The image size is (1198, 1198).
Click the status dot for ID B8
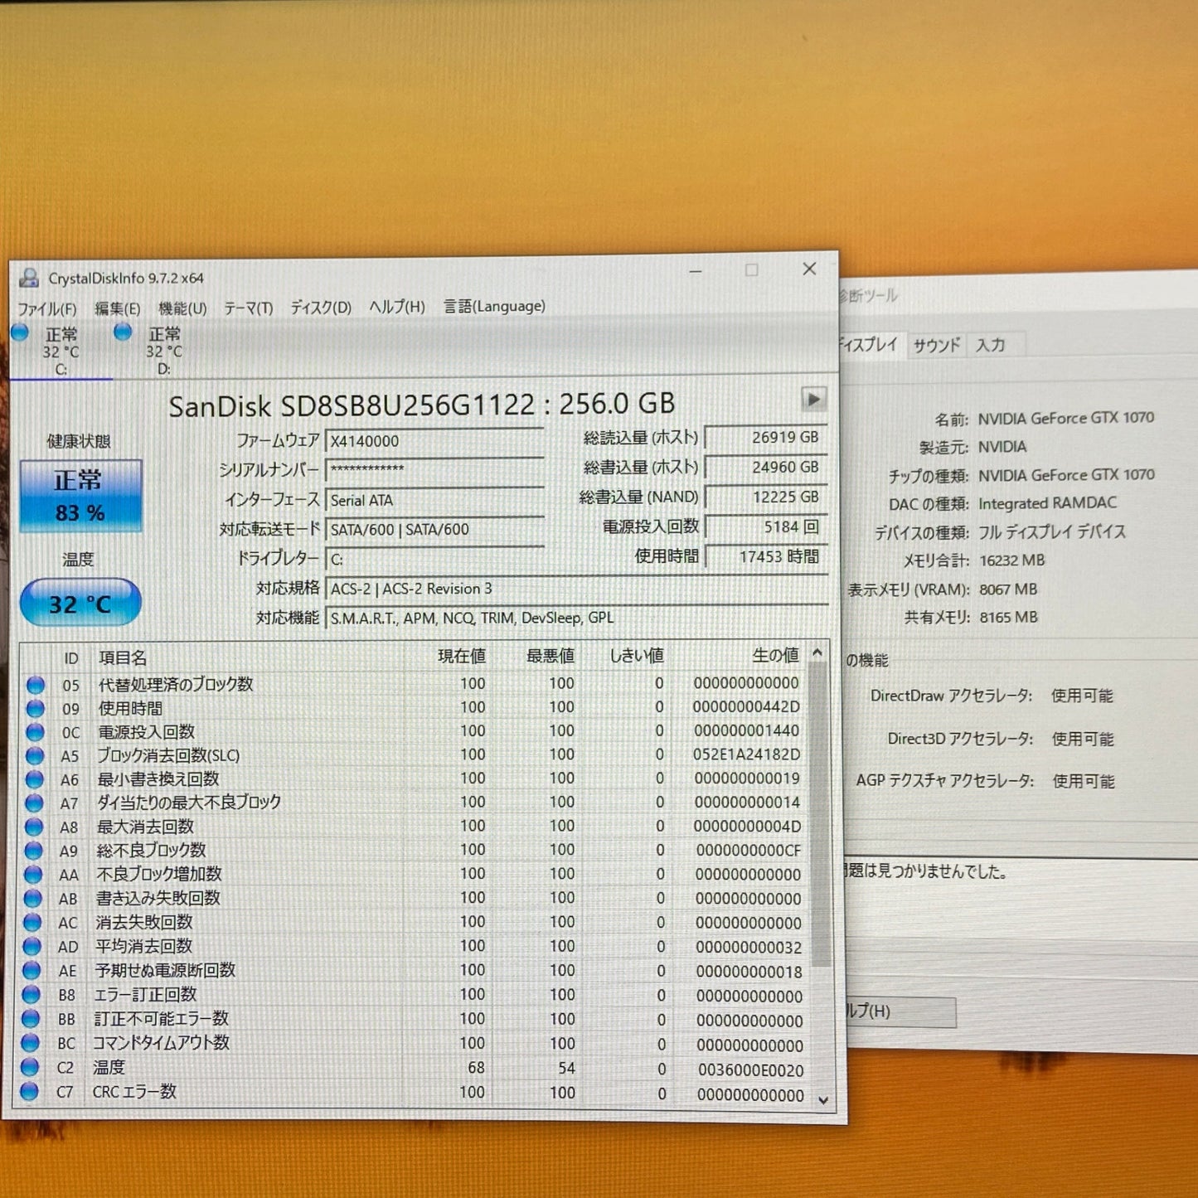31,994
